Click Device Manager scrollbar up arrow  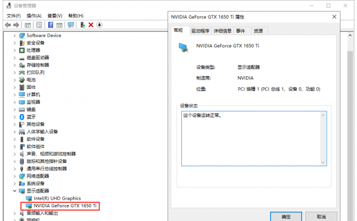(350, 35)
